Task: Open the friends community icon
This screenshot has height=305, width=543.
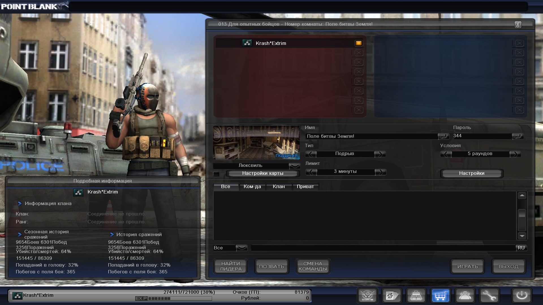Action: click(x=465, y=296)
